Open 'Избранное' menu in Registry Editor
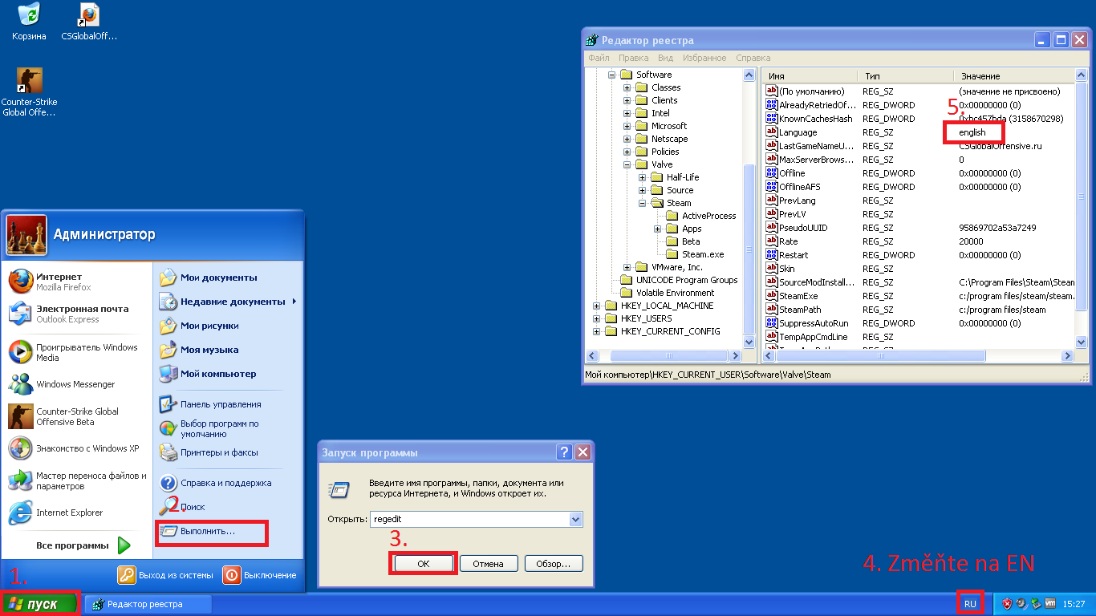 coord(704,58)
